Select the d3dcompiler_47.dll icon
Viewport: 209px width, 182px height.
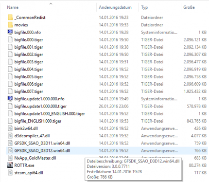10,136
